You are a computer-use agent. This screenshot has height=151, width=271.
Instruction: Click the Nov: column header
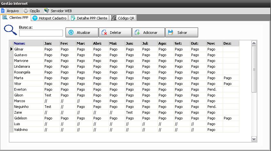click(214, 43)
